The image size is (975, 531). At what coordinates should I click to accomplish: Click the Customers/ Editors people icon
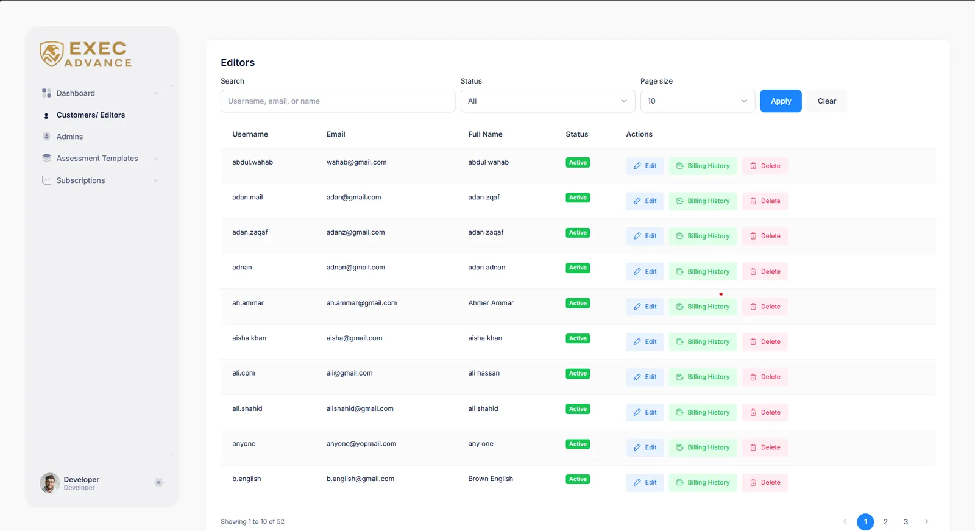coord(46,115)
